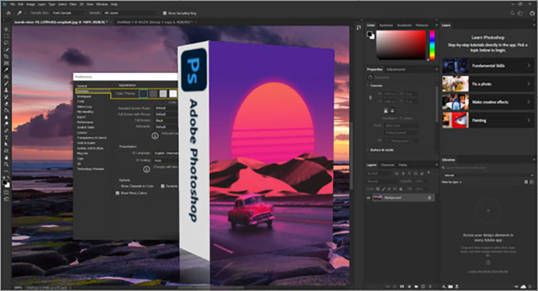538x291 pixels.
Task: Expand the Fundamental Skills tutorial chevron
Action: [528, 65]
